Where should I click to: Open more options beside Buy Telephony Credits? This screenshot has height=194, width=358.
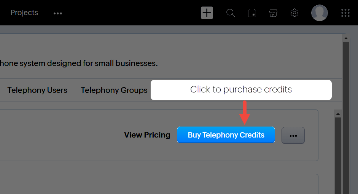pos(293,135)
